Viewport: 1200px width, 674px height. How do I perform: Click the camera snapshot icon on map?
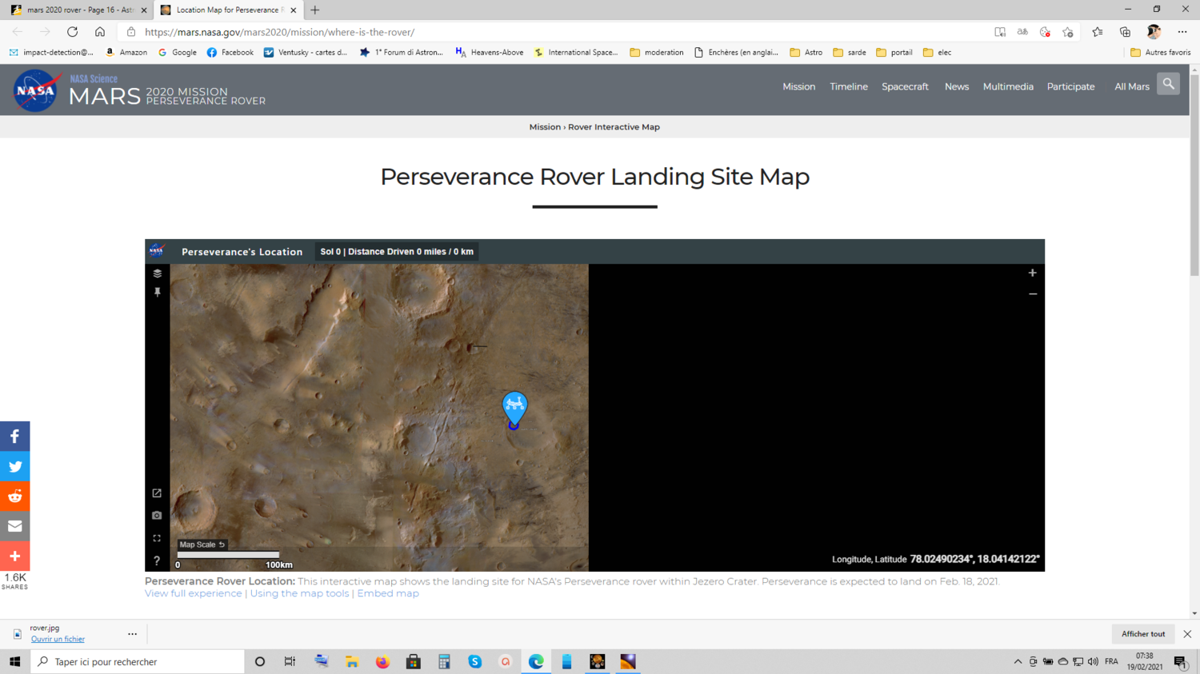tap(157, 516)
